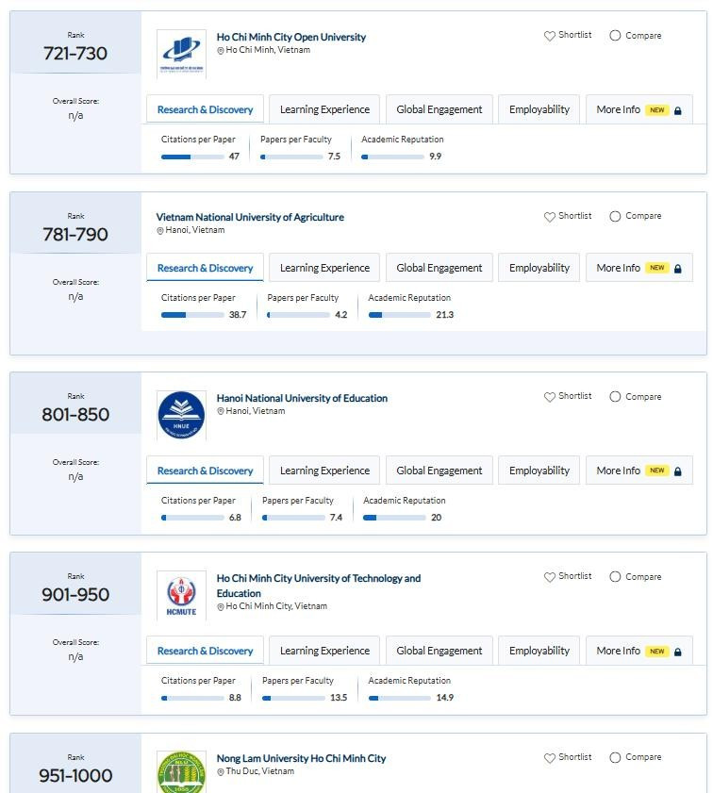The height and width of the screenshot is (793, 713).
Task: Open Vietnam National University of Agriculture link
Action: click(x=250, y=217)
